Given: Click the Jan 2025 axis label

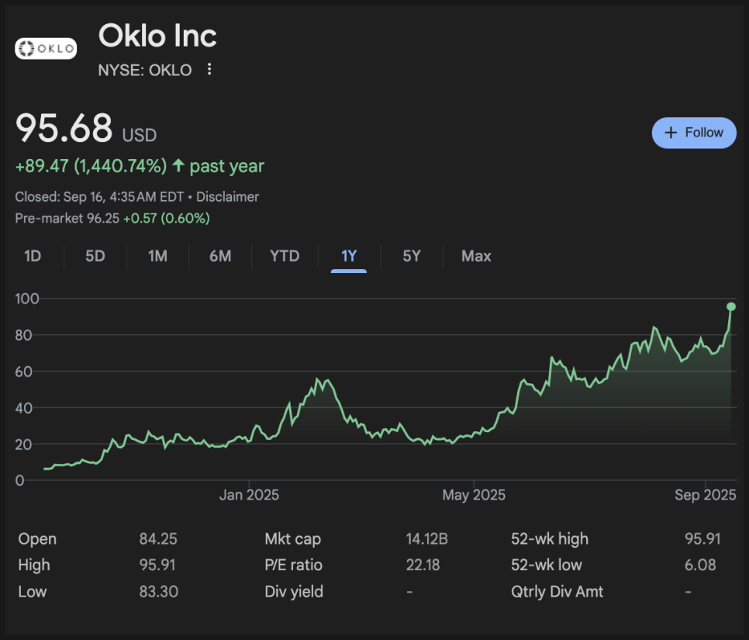Looking at the screenshot, I should (x=249, y=495).
